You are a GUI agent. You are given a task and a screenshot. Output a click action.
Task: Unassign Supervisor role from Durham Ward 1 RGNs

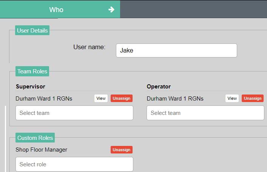coord(122,98)
